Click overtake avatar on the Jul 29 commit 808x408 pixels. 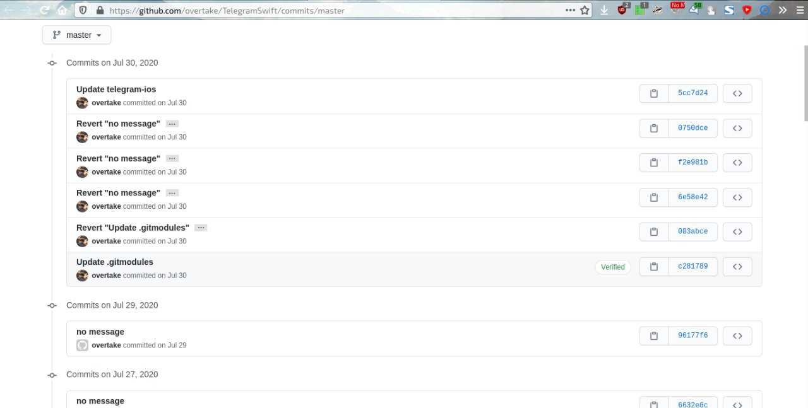(82, 345)
